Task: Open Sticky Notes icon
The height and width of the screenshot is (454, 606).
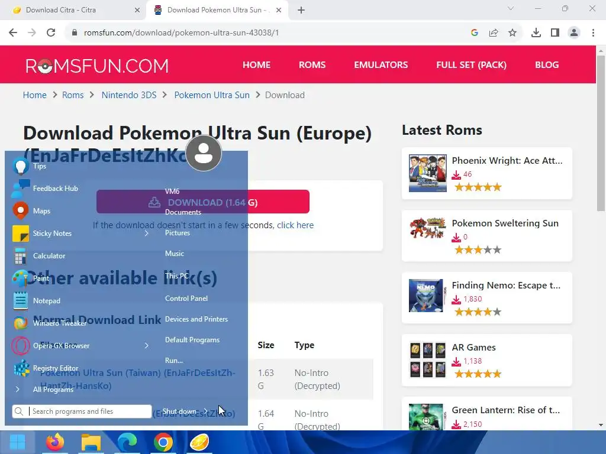Action: click(x=21, y=233)
